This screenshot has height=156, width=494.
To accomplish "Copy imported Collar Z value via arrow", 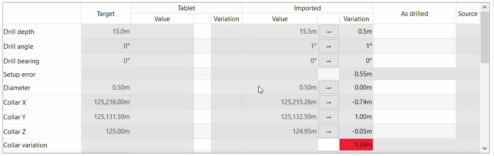I will 329,131.
